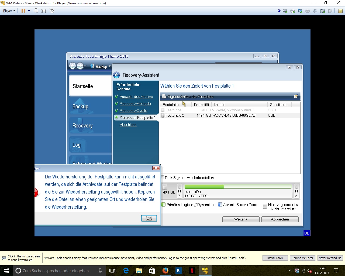Confirm the error dialog with OK
This screenshot has height=276, width=345.
coord(149,218)
